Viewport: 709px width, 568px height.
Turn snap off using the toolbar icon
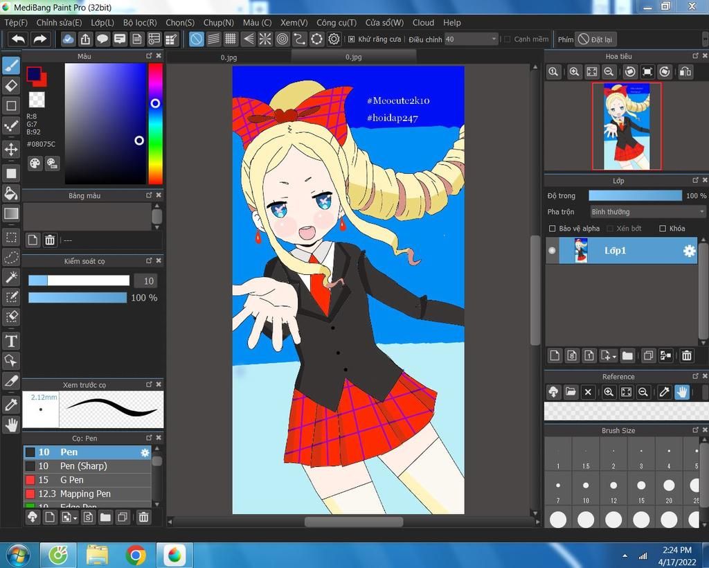point(196,39)
